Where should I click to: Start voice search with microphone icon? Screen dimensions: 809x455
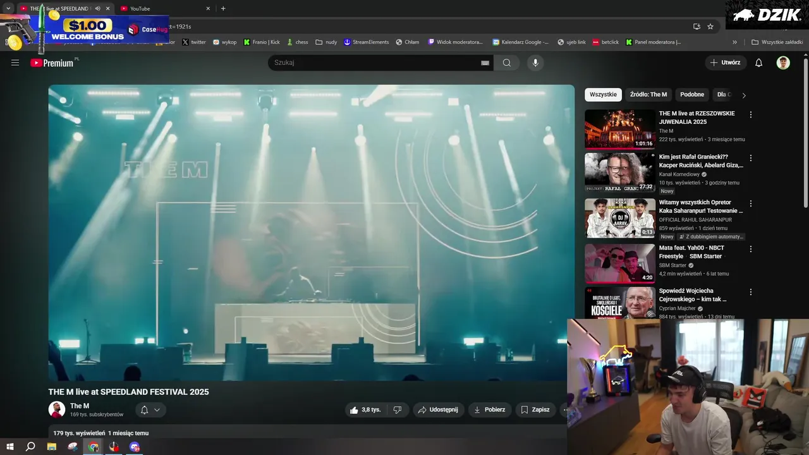(x=535, y=63)
